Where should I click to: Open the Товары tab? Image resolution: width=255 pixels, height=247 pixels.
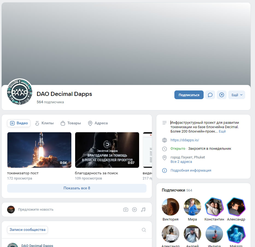click(x=71, y=123)
